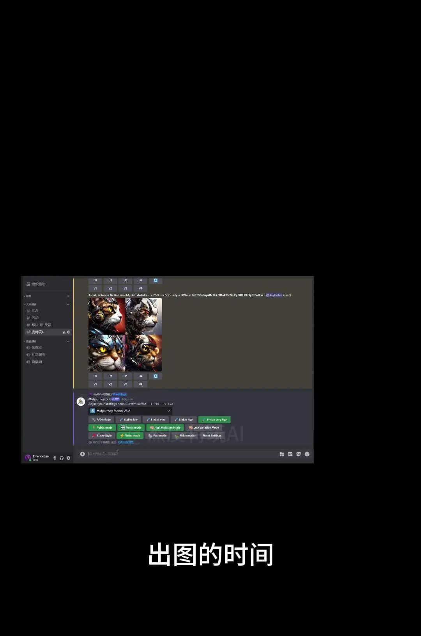Viewport: 421px width, 636px height.
Task: Deafen audio with the headphones icon
Action: coord(62,458)
